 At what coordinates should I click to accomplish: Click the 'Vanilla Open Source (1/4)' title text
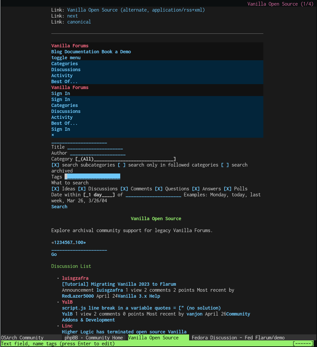(x=280, y=4)
